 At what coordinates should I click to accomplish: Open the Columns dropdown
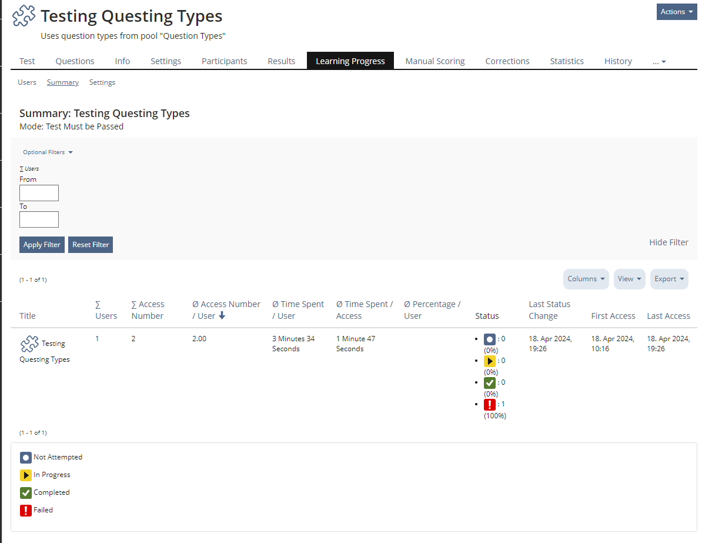click(x=586, y=279)
